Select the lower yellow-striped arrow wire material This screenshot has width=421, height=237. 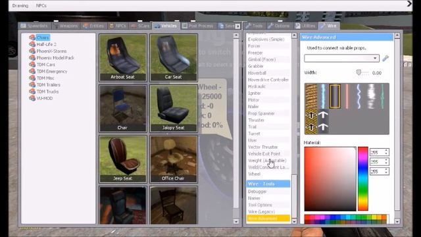pyautogui.click(x=311, y=127)
